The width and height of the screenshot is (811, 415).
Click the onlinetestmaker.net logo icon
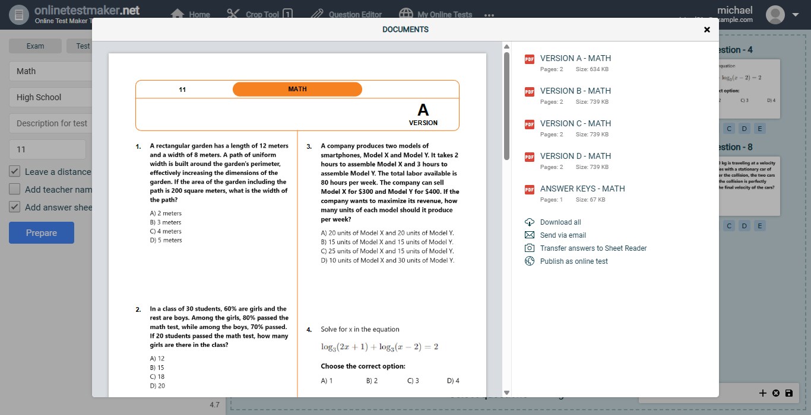[19, 15]
